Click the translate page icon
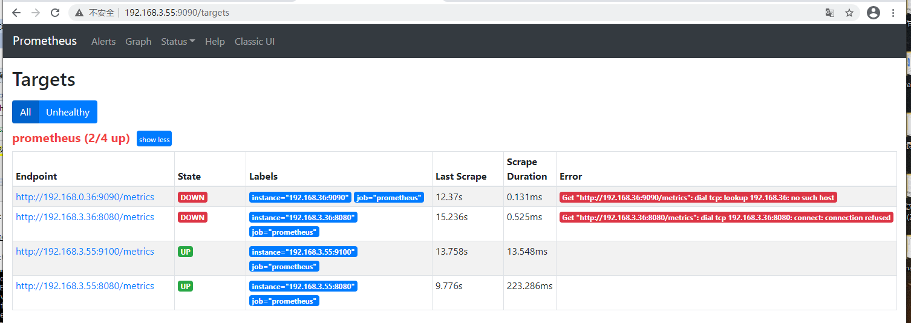This screenshot has height=323, width=911. [x=830, y=13]
